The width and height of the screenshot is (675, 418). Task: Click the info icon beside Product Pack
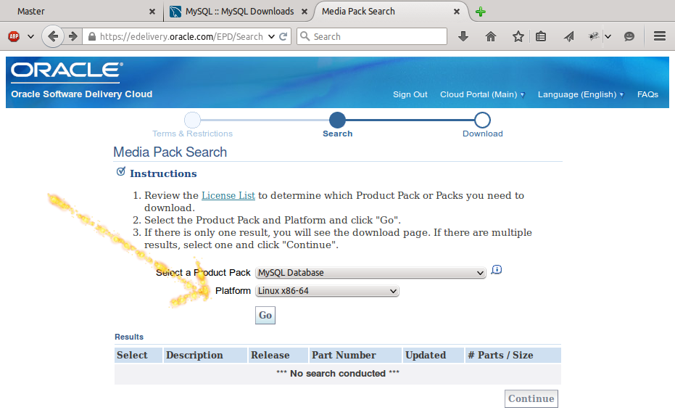click(x=497, y=270)
